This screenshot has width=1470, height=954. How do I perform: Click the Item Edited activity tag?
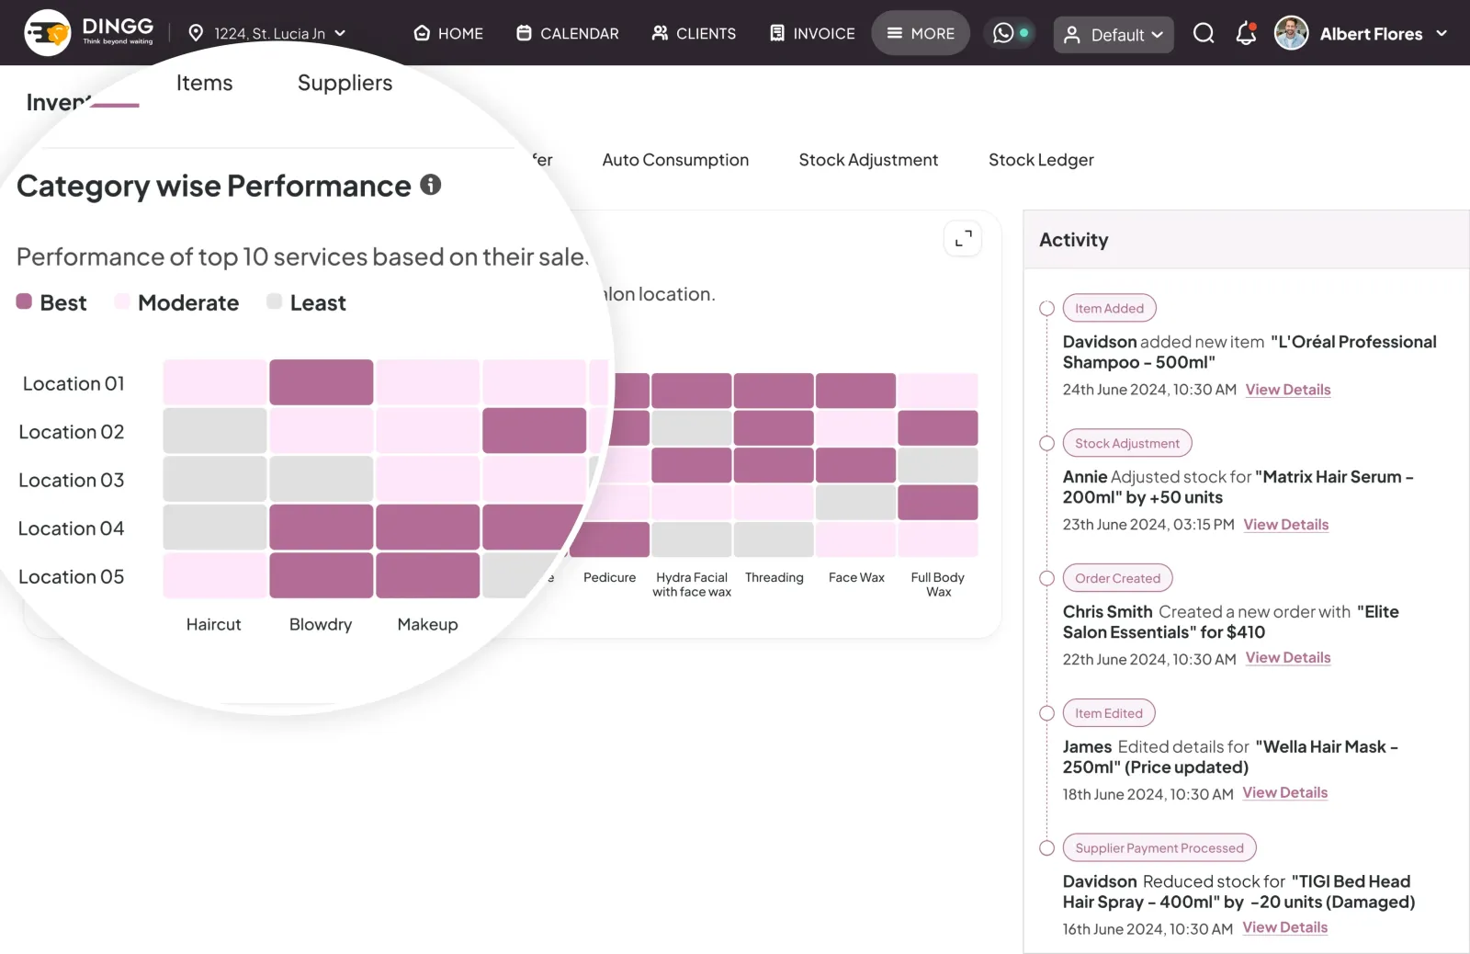click(1109, 713)
